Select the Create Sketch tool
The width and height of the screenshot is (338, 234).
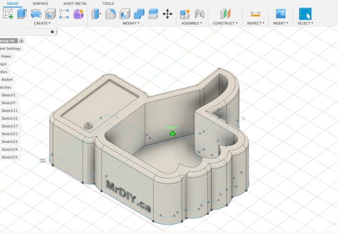pyautogui.click(x=8, y=14)
